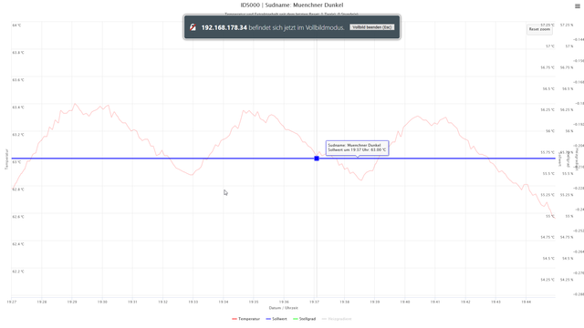
Task: Click the 19:34 x-axis time label
Action: pos(224,302)
